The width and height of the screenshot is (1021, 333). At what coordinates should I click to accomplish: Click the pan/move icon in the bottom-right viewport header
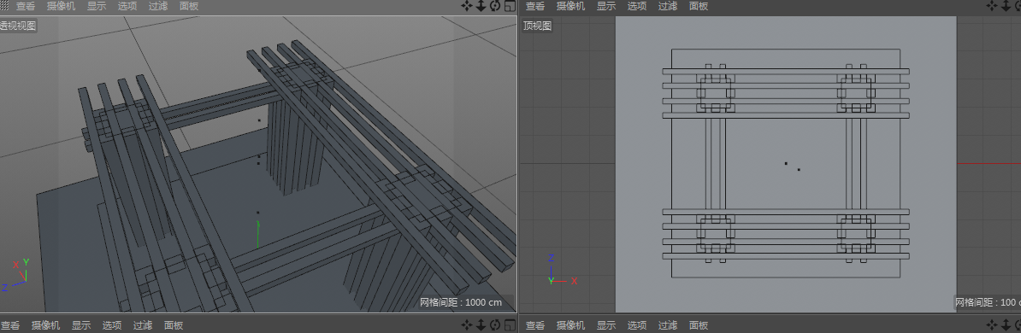pyautogui.click(x=992, y=324)
